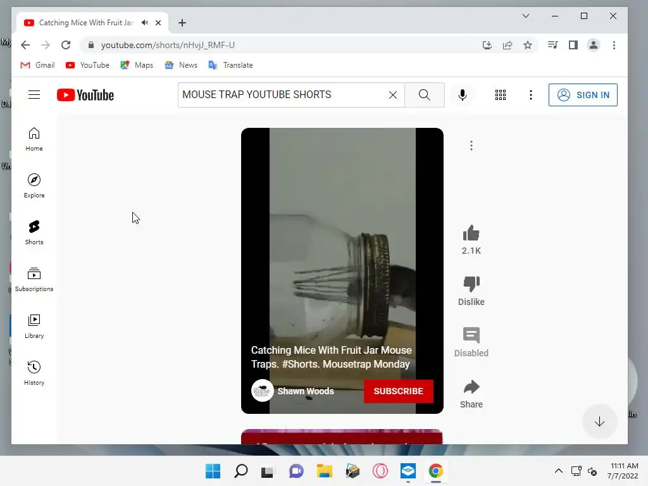Screen dimensions: 648x486
Task: Open the Chat app on taskbar
Action: 296,471
